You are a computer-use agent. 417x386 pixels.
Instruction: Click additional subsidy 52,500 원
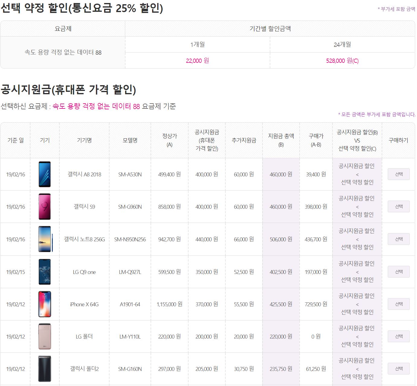point(244,272)
